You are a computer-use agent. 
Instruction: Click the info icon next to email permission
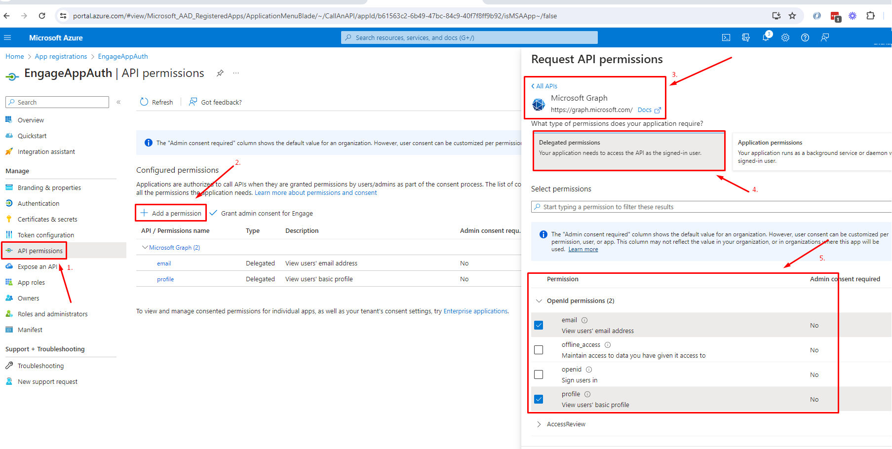point(584,320)
